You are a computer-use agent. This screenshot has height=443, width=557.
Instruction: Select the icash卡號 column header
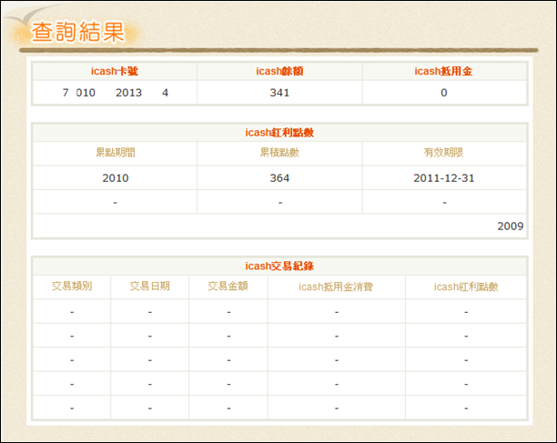pyautogui.click(x=114, y=71)
